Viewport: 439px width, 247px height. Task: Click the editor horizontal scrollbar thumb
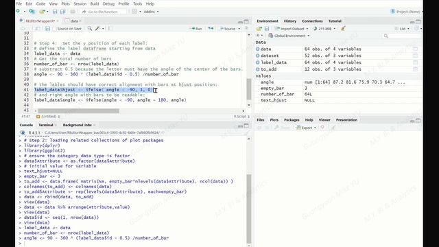[79, 111]
